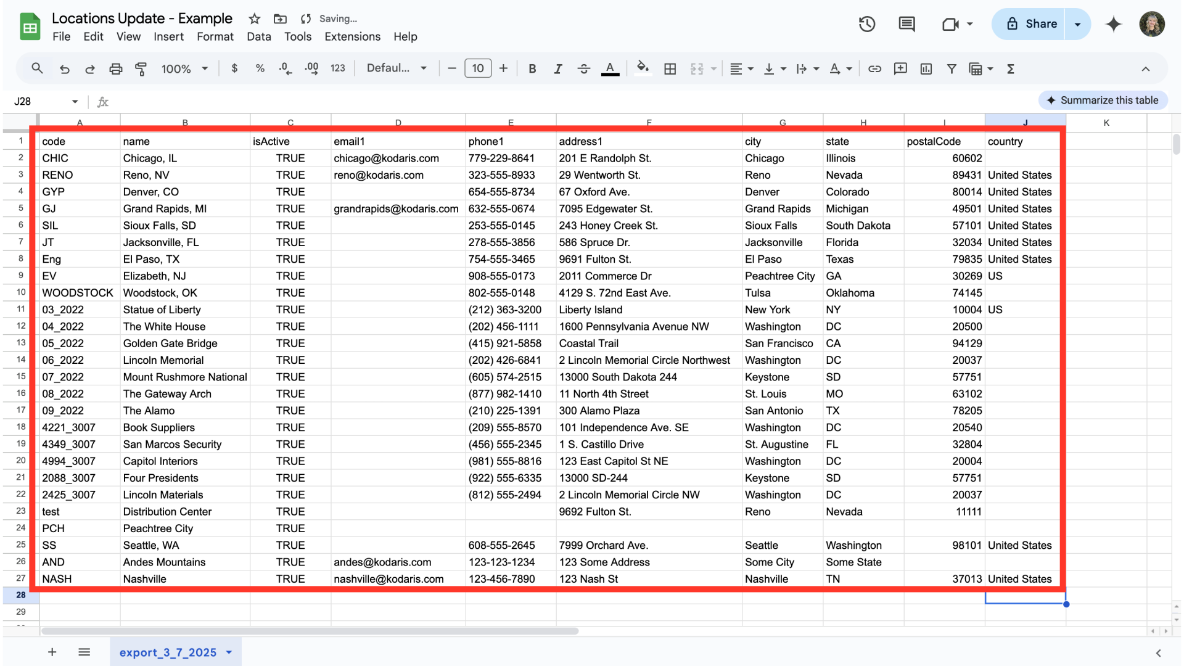Click the Undo arrow icon
The image size is (1184, 666).
pyautogui.click(x=64, y=69)
